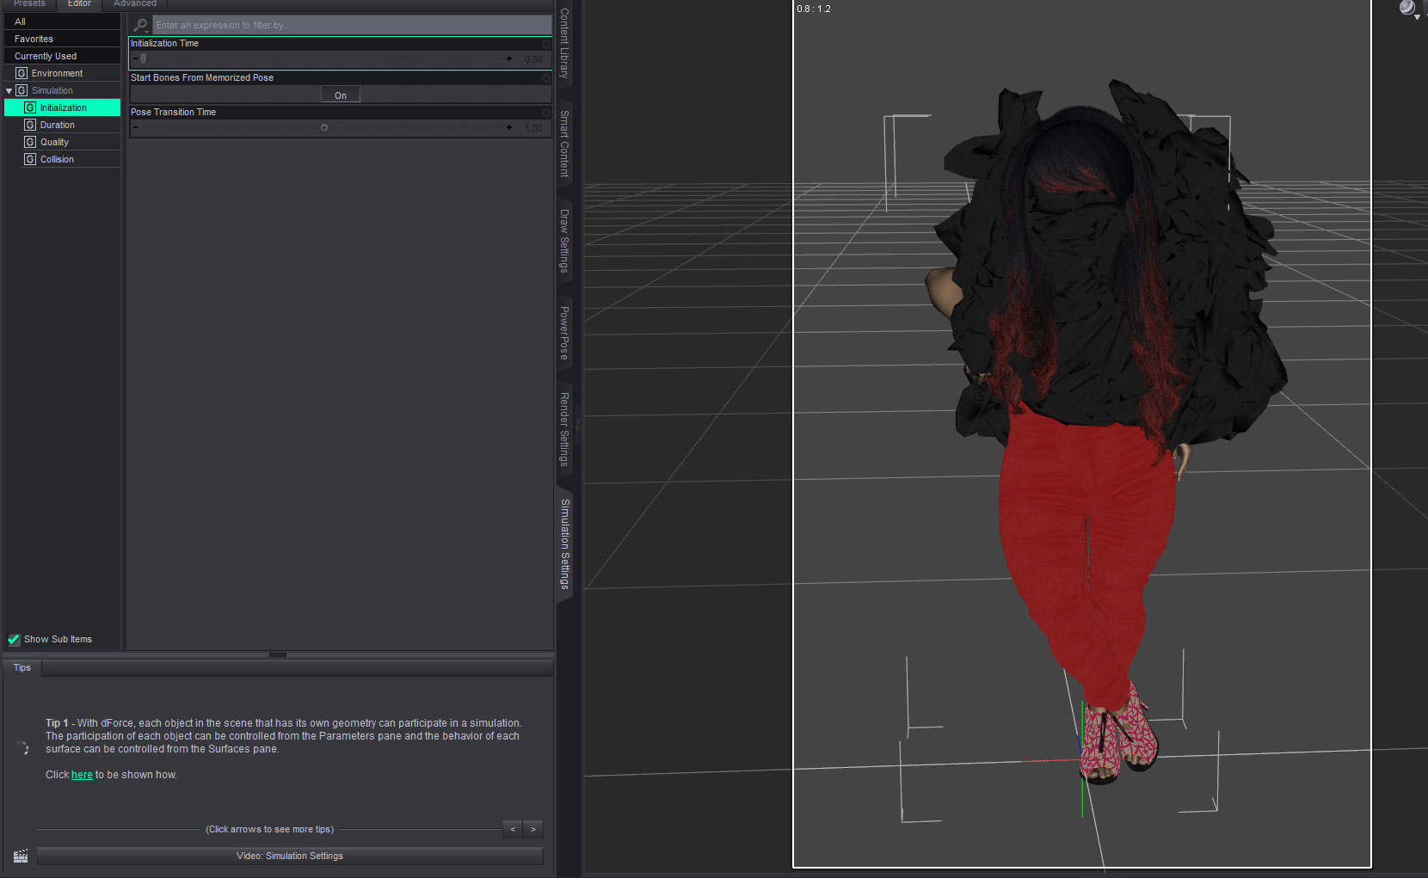This screenshot has width=1428, height=878.
Task: Click the Start Bones From Memorized Pose label
Action: click(202, 77)
